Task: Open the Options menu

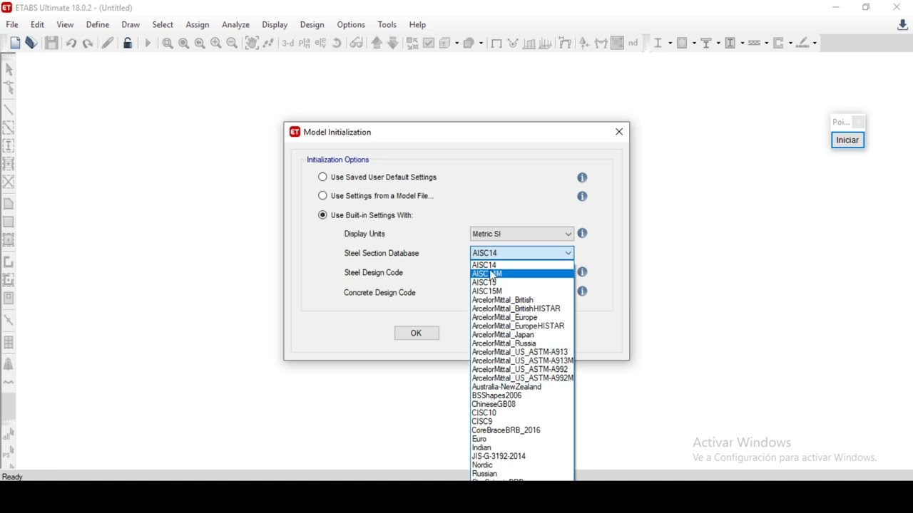Action: point(351,25)
